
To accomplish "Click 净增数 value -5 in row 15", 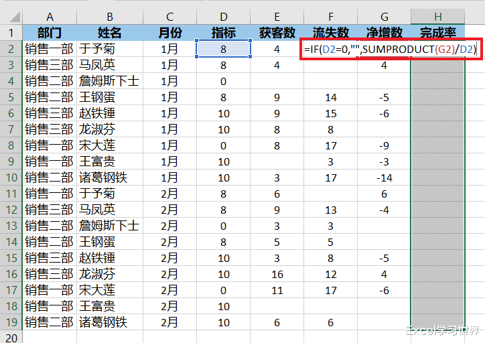I will 384,258.
